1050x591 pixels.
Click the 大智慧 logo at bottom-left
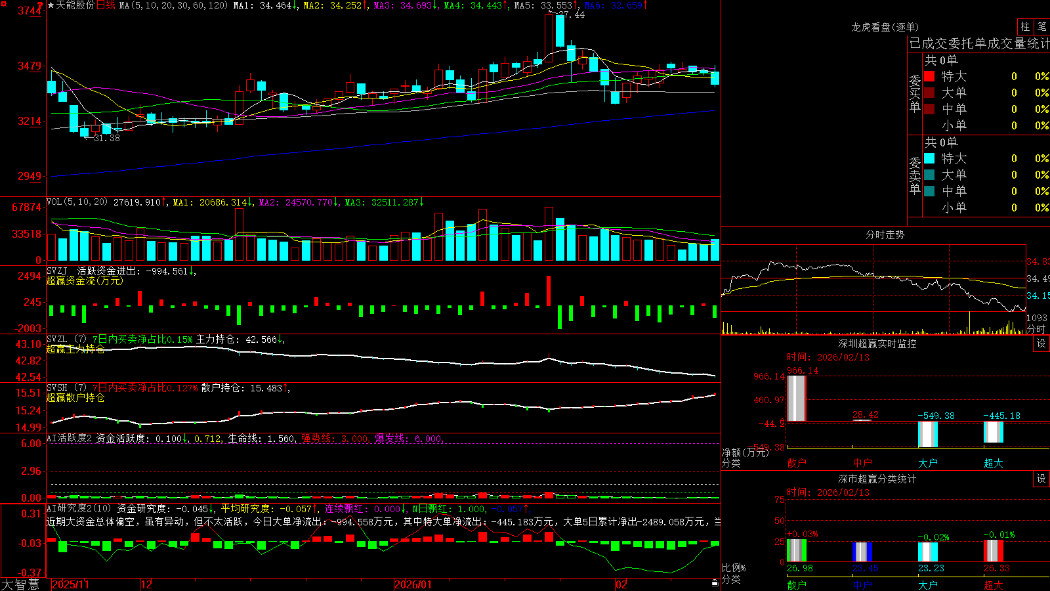point(20,584)
